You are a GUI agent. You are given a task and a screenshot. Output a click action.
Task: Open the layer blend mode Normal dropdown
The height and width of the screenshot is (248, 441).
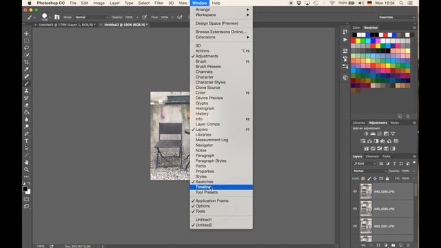369,171
